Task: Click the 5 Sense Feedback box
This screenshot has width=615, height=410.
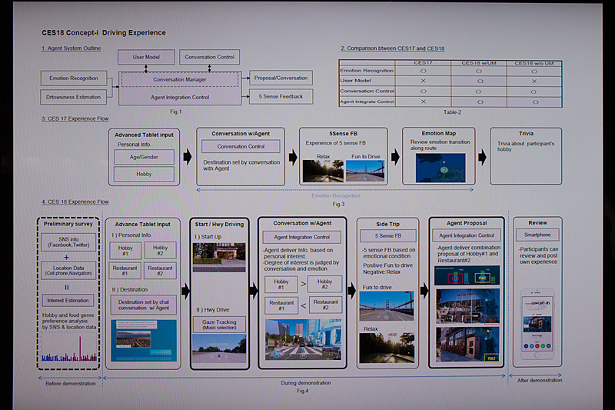Action: (281, 96)
